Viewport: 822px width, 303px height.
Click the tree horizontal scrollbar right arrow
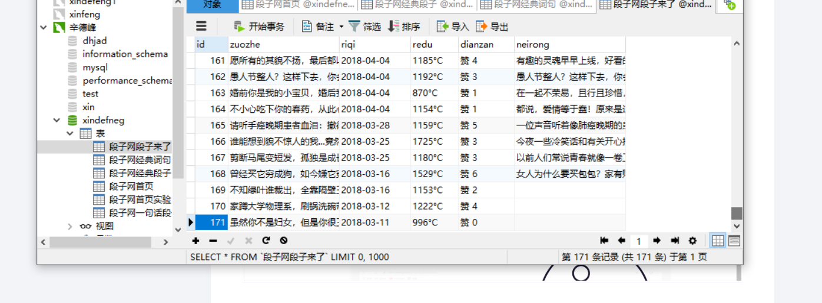point(165,242)
